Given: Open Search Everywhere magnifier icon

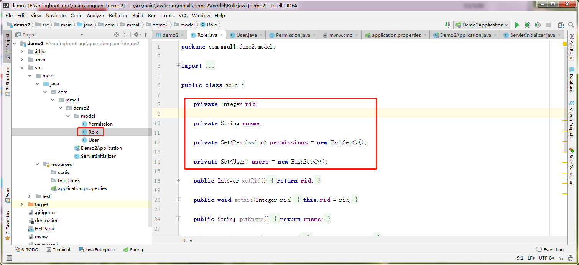Looking at the screenshot, I should pos(571,25).
